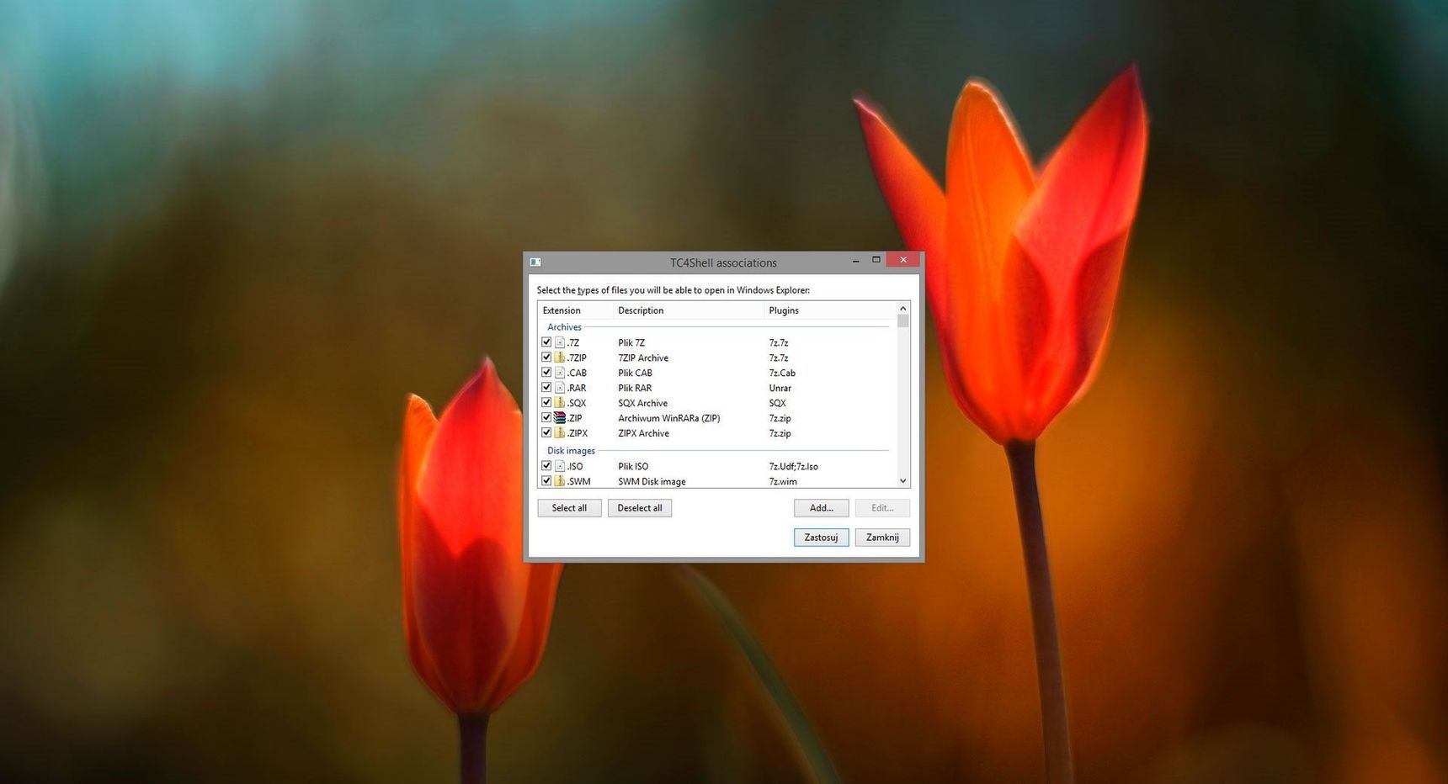Toggle the .CAB extension checkbox

[x=546, y=373]
